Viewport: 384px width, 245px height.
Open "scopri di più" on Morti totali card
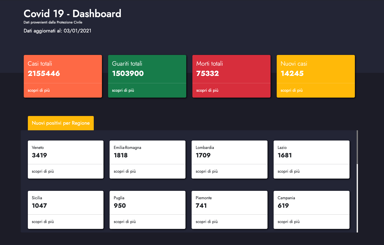pyautogui.click(x=207, y=90)
